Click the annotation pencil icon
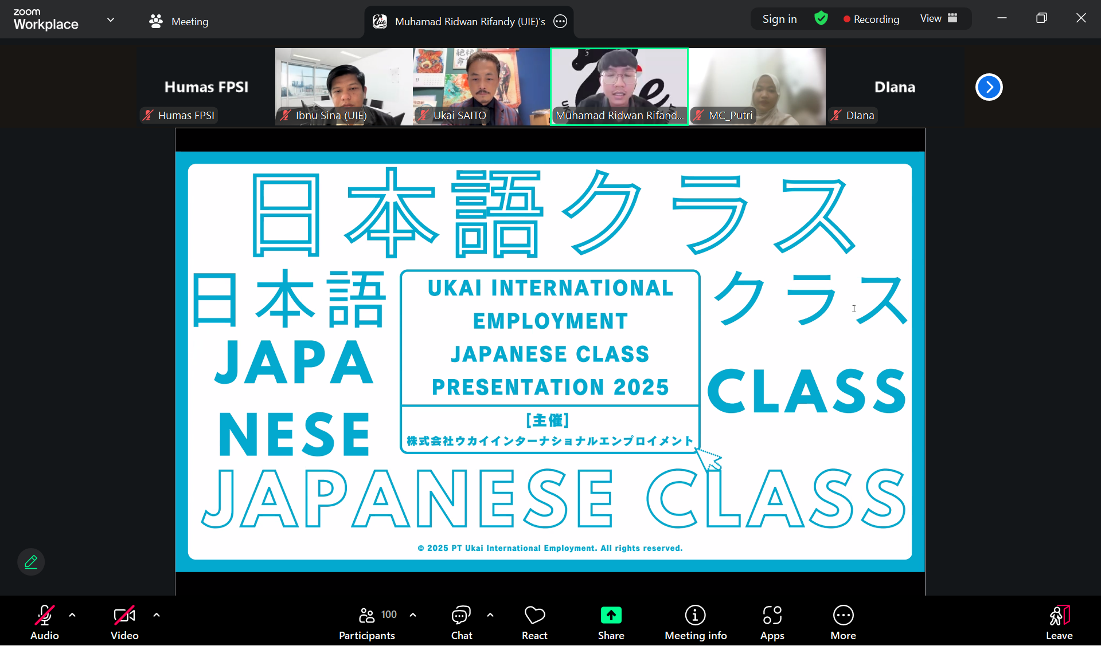The image size is (1101, 646). point(31,562)
